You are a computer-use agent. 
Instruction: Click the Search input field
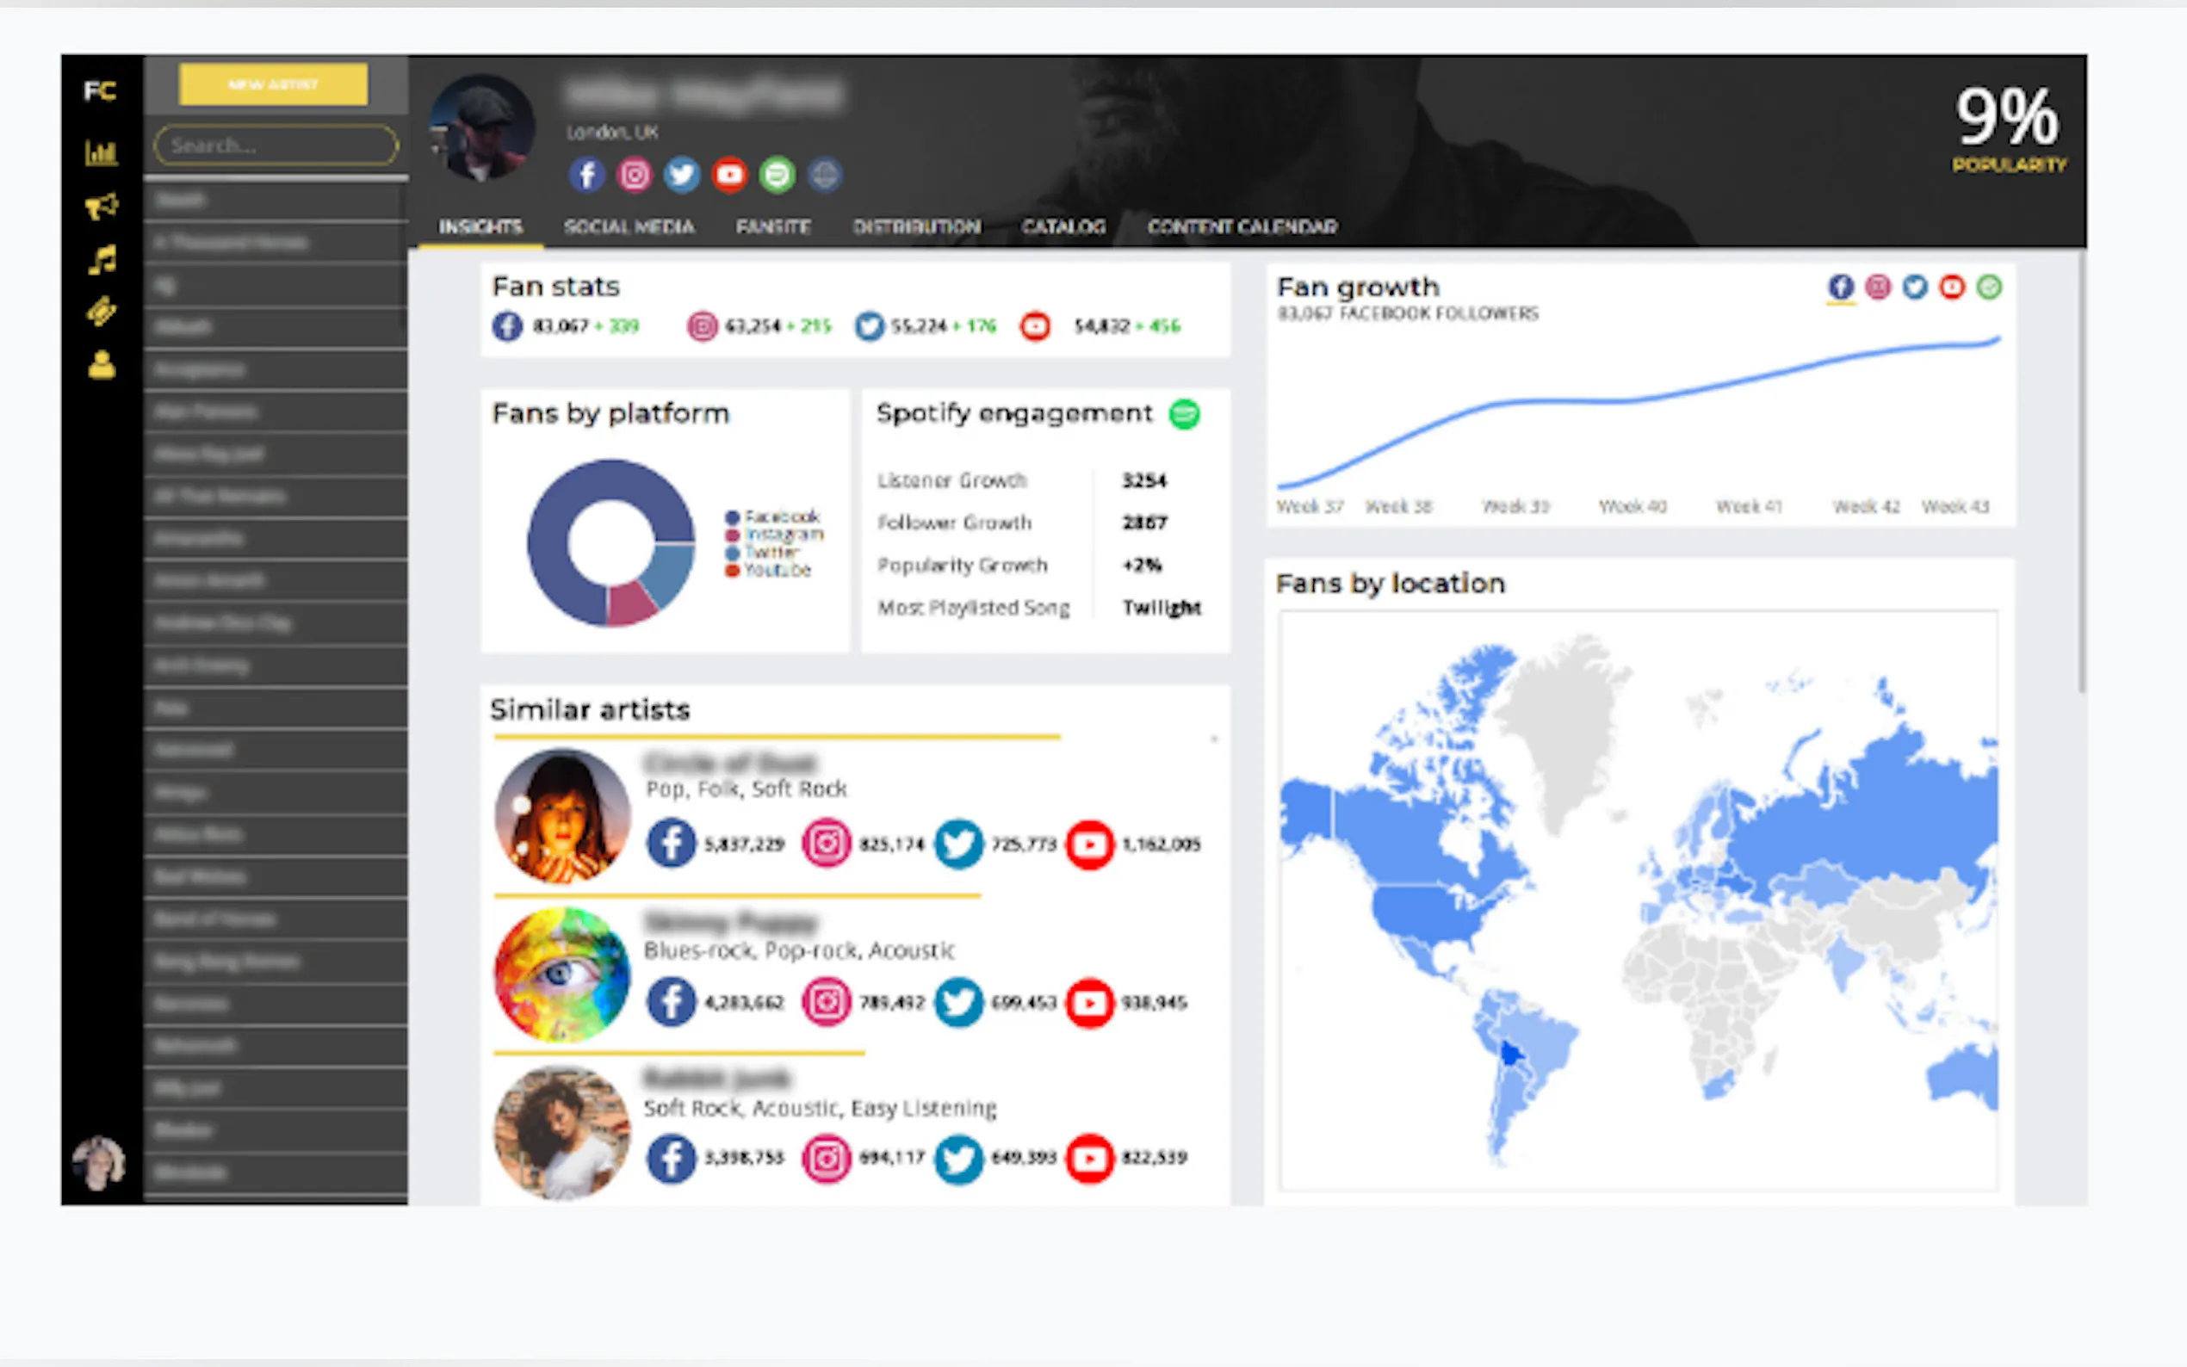coord(276,145)
